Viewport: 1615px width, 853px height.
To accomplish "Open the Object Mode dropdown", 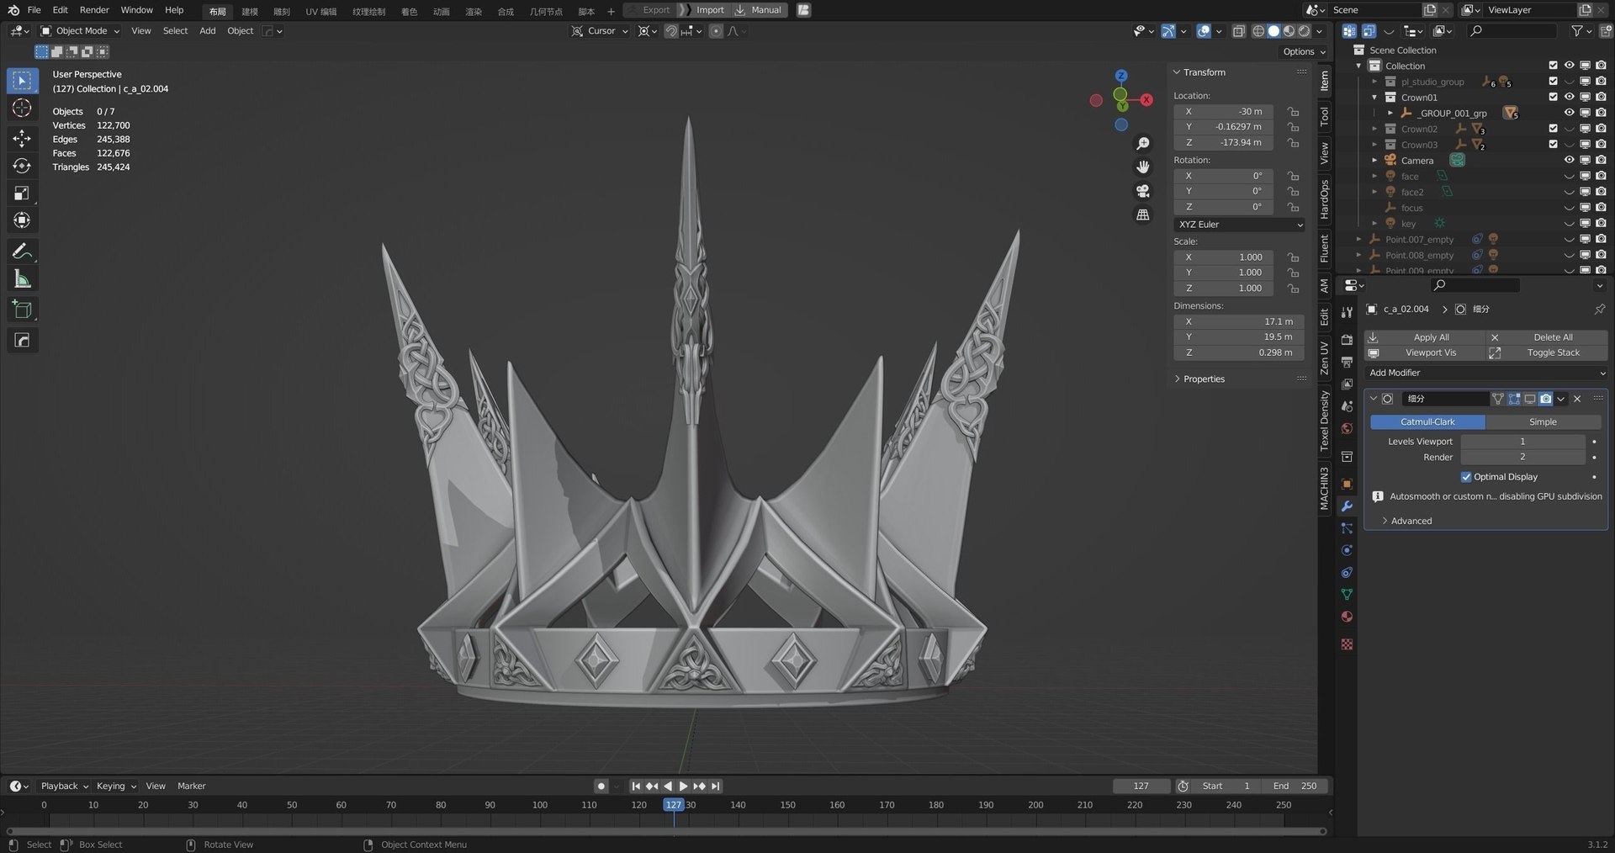I will point(80,31).
